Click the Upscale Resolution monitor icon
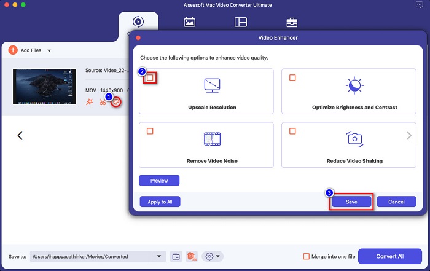 click(212, 85)
